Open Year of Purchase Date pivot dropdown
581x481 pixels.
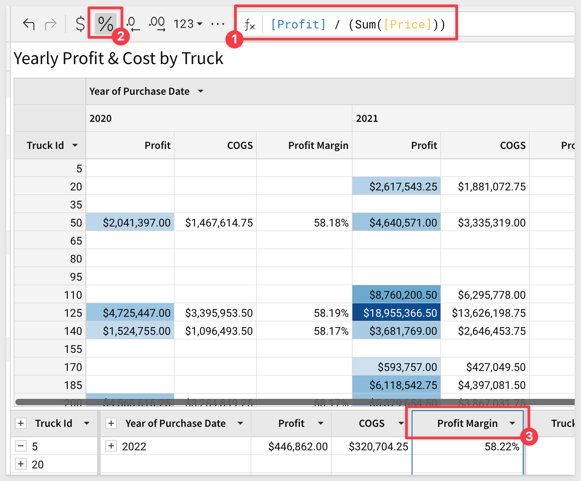(201, 92)
